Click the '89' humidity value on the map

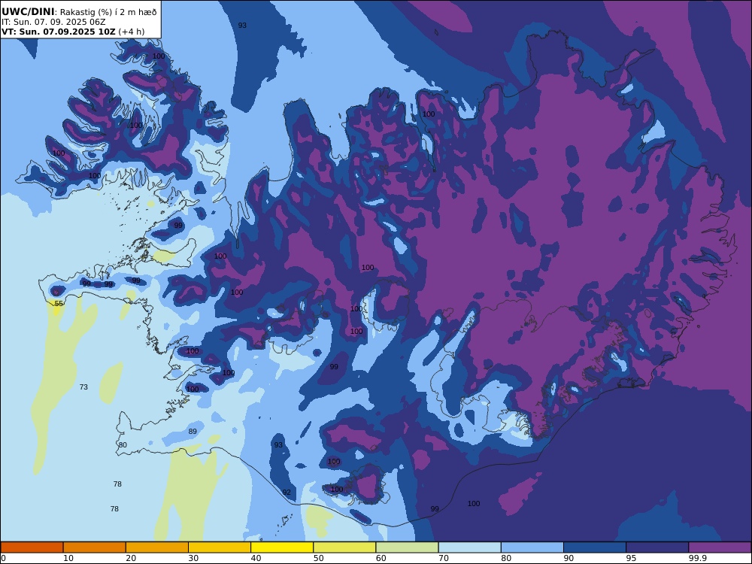[x=193, y=431]
